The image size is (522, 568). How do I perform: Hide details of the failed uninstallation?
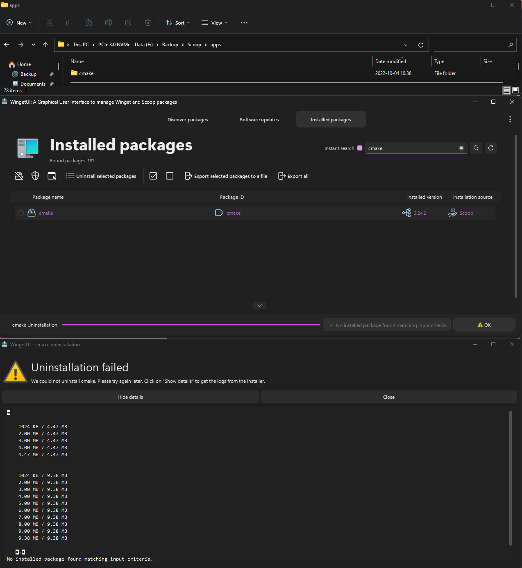click(x=130, y=397)
